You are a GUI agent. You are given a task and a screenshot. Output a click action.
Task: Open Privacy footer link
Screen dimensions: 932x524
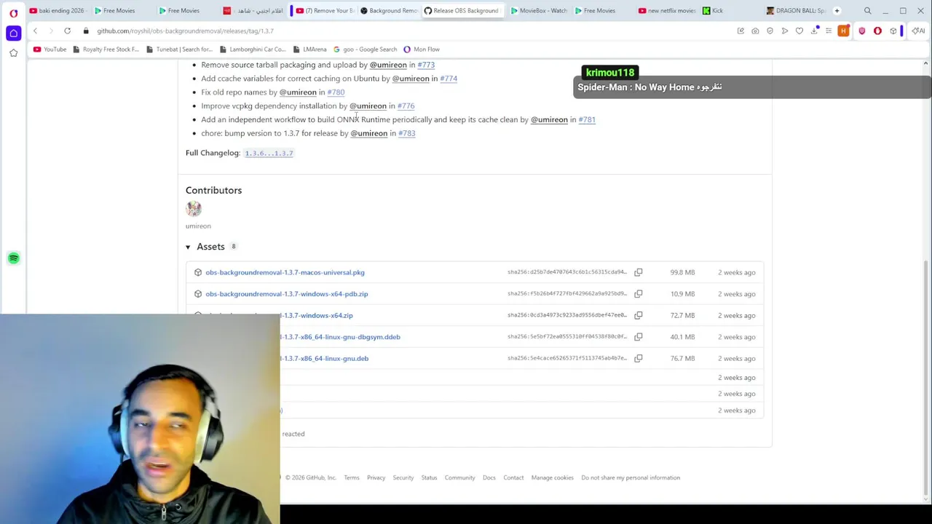pos(376,478)
